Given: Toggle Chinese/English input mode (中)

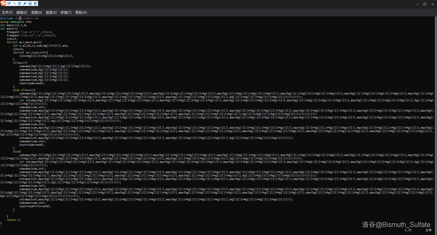Looking at the screenshot, I should pos(9,3).
